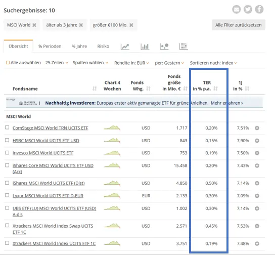Screen dimensions: 275x255
Task: Check Lyxor MSCI World UCITS ETF D-EUR
Action: click(7, 195)
